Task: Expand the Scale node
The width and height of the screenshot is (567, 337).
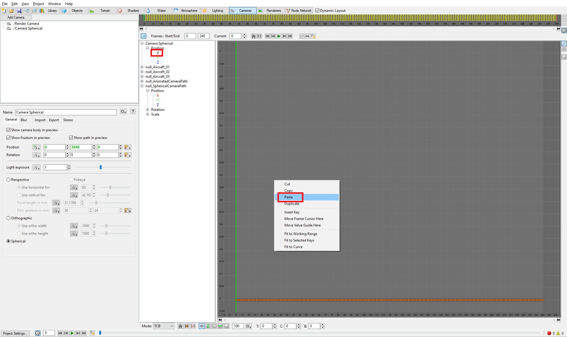Action: [x=148, y=114]
